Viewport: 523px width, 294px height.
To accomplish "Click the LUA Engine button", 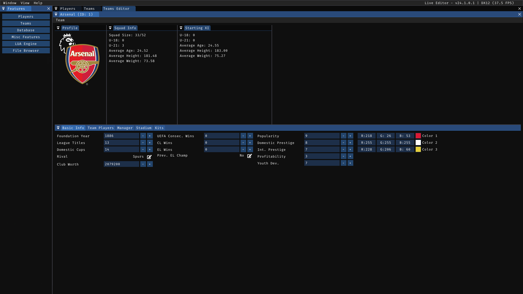I will [26, 44].
